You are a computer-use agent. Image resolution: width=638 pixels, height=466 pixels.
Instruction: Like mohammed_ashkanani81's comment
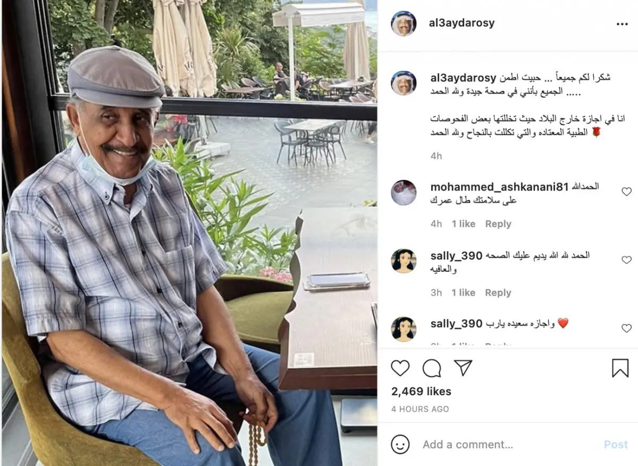pos(626,192)
